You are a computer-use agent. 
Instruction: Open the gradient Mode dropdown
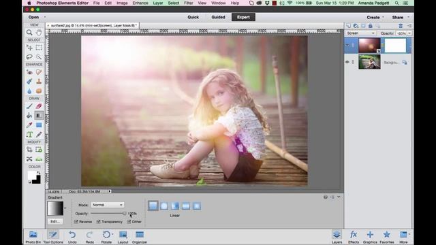[x=108, y=205]
